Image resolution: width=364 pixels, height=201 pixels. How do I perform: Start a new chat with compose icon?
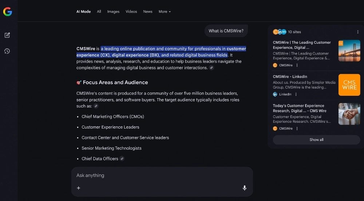coord(7,35)
